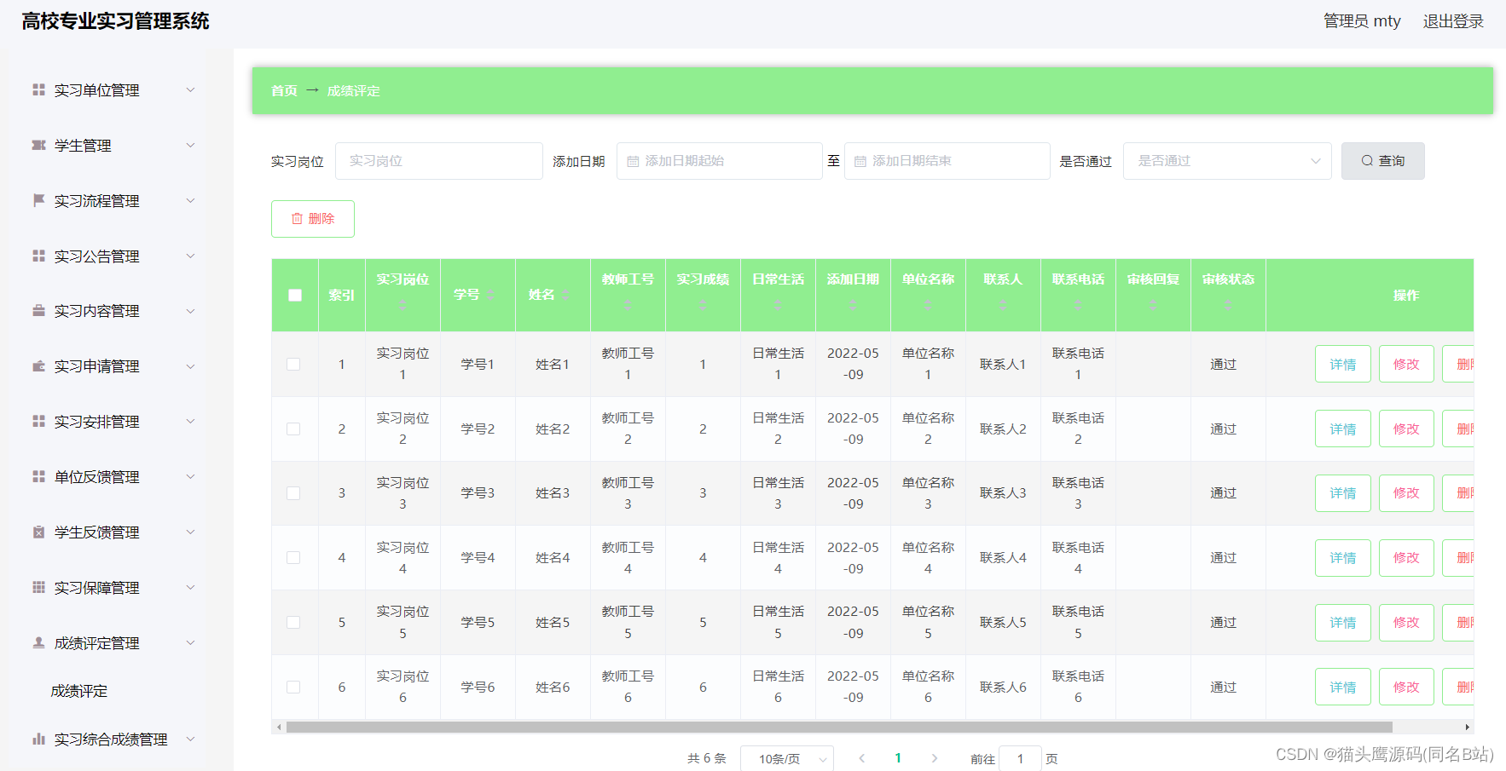Focus the 实习岗位 search input
This screenshot has width=1506, height=771.
click(x=438, y=161)
